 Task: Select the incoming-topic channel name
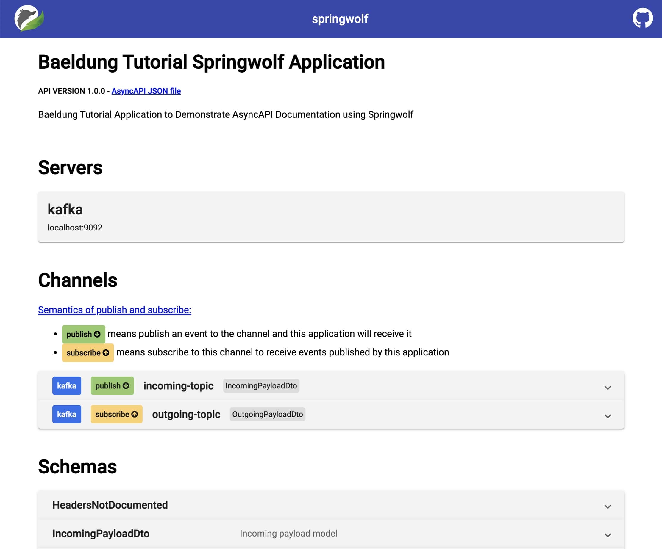click(x=178, y=386)
